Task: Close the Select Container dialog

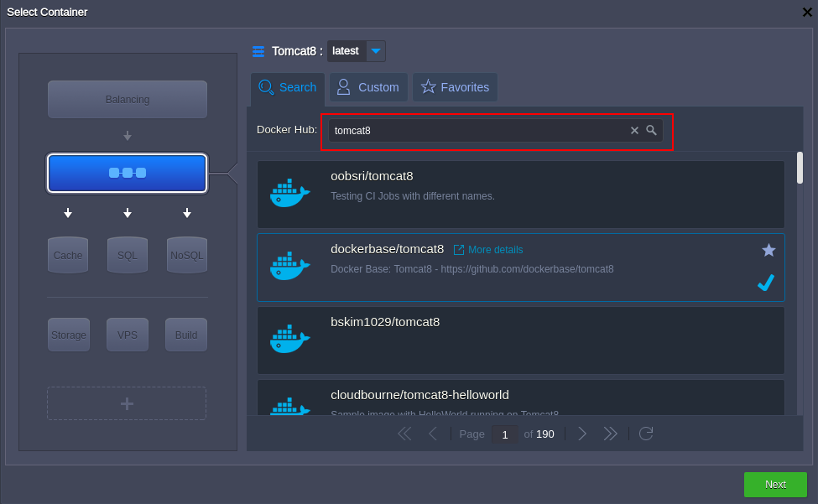Action: pyautogui.click(x=807, y=12)
